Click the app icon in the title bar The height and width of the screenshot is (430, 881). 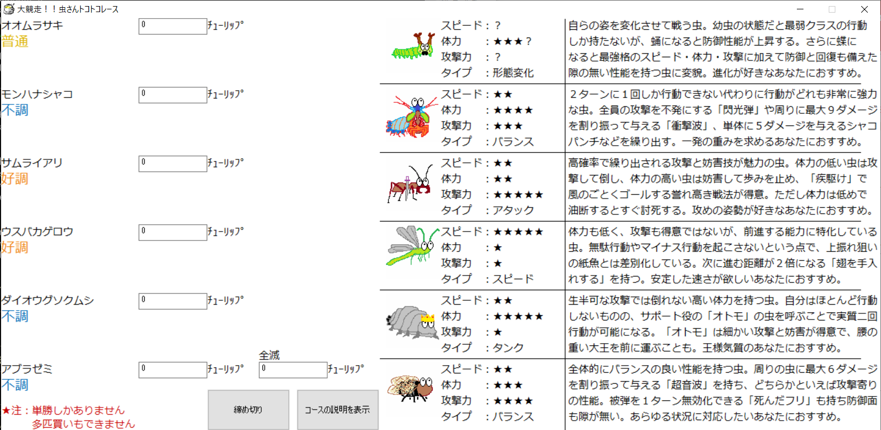coord(8,9)
